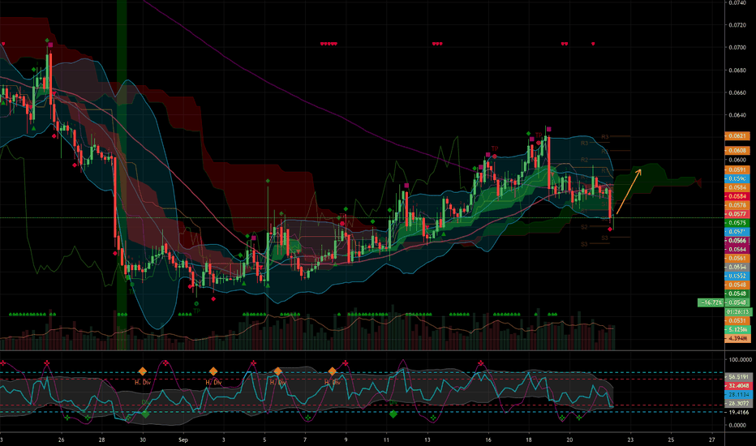Click the 30 date label on time axis
This screenshot has height=446, width=756.
pos(143,440)
